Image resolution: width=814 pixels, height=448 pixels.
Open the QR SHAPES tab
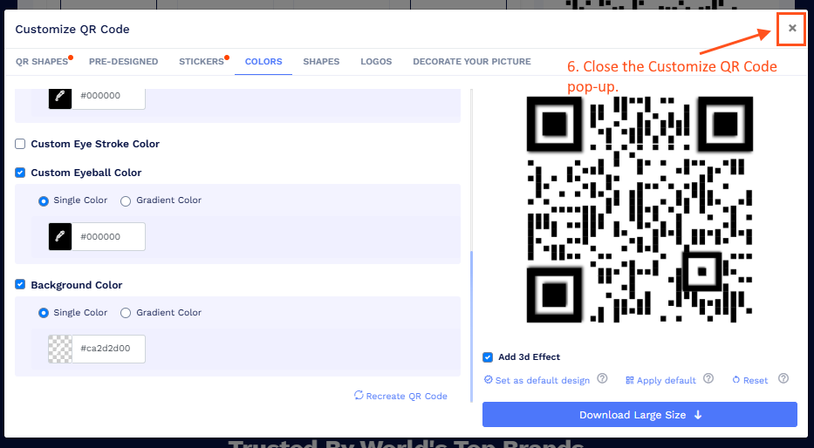pos(42,61)
